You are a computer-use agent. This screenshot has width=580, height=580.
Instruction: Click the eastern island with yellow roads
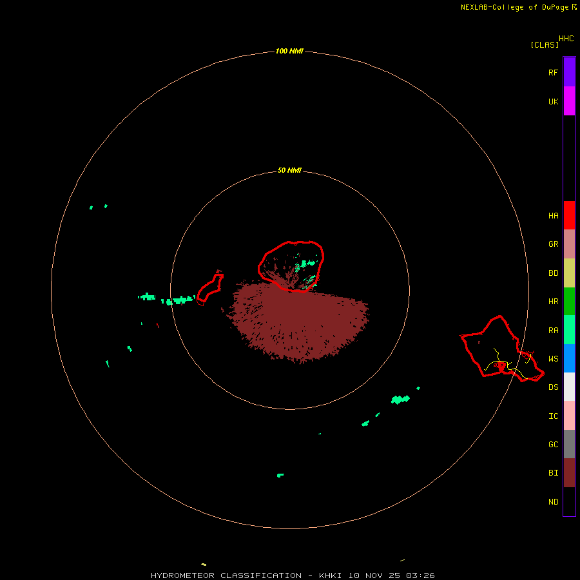click(x=501, y=349)
